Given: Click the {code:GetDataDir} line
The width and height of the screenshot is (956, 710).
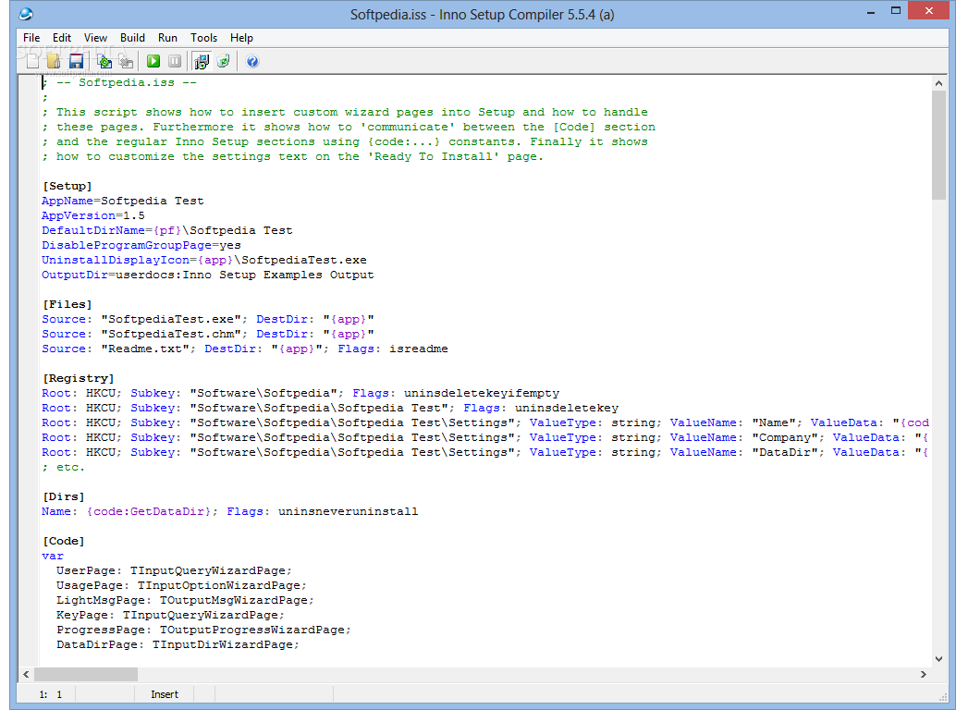Looking at the screenshot, I should [x=230, y=511].
